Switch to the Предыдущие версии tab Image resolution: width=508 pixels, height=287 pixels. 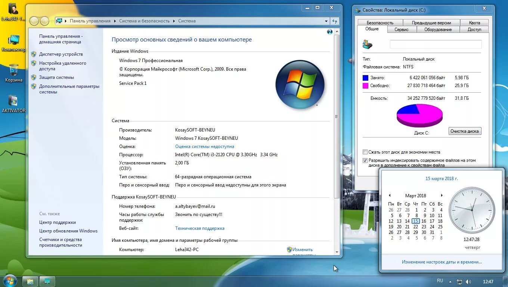(431, 23)
